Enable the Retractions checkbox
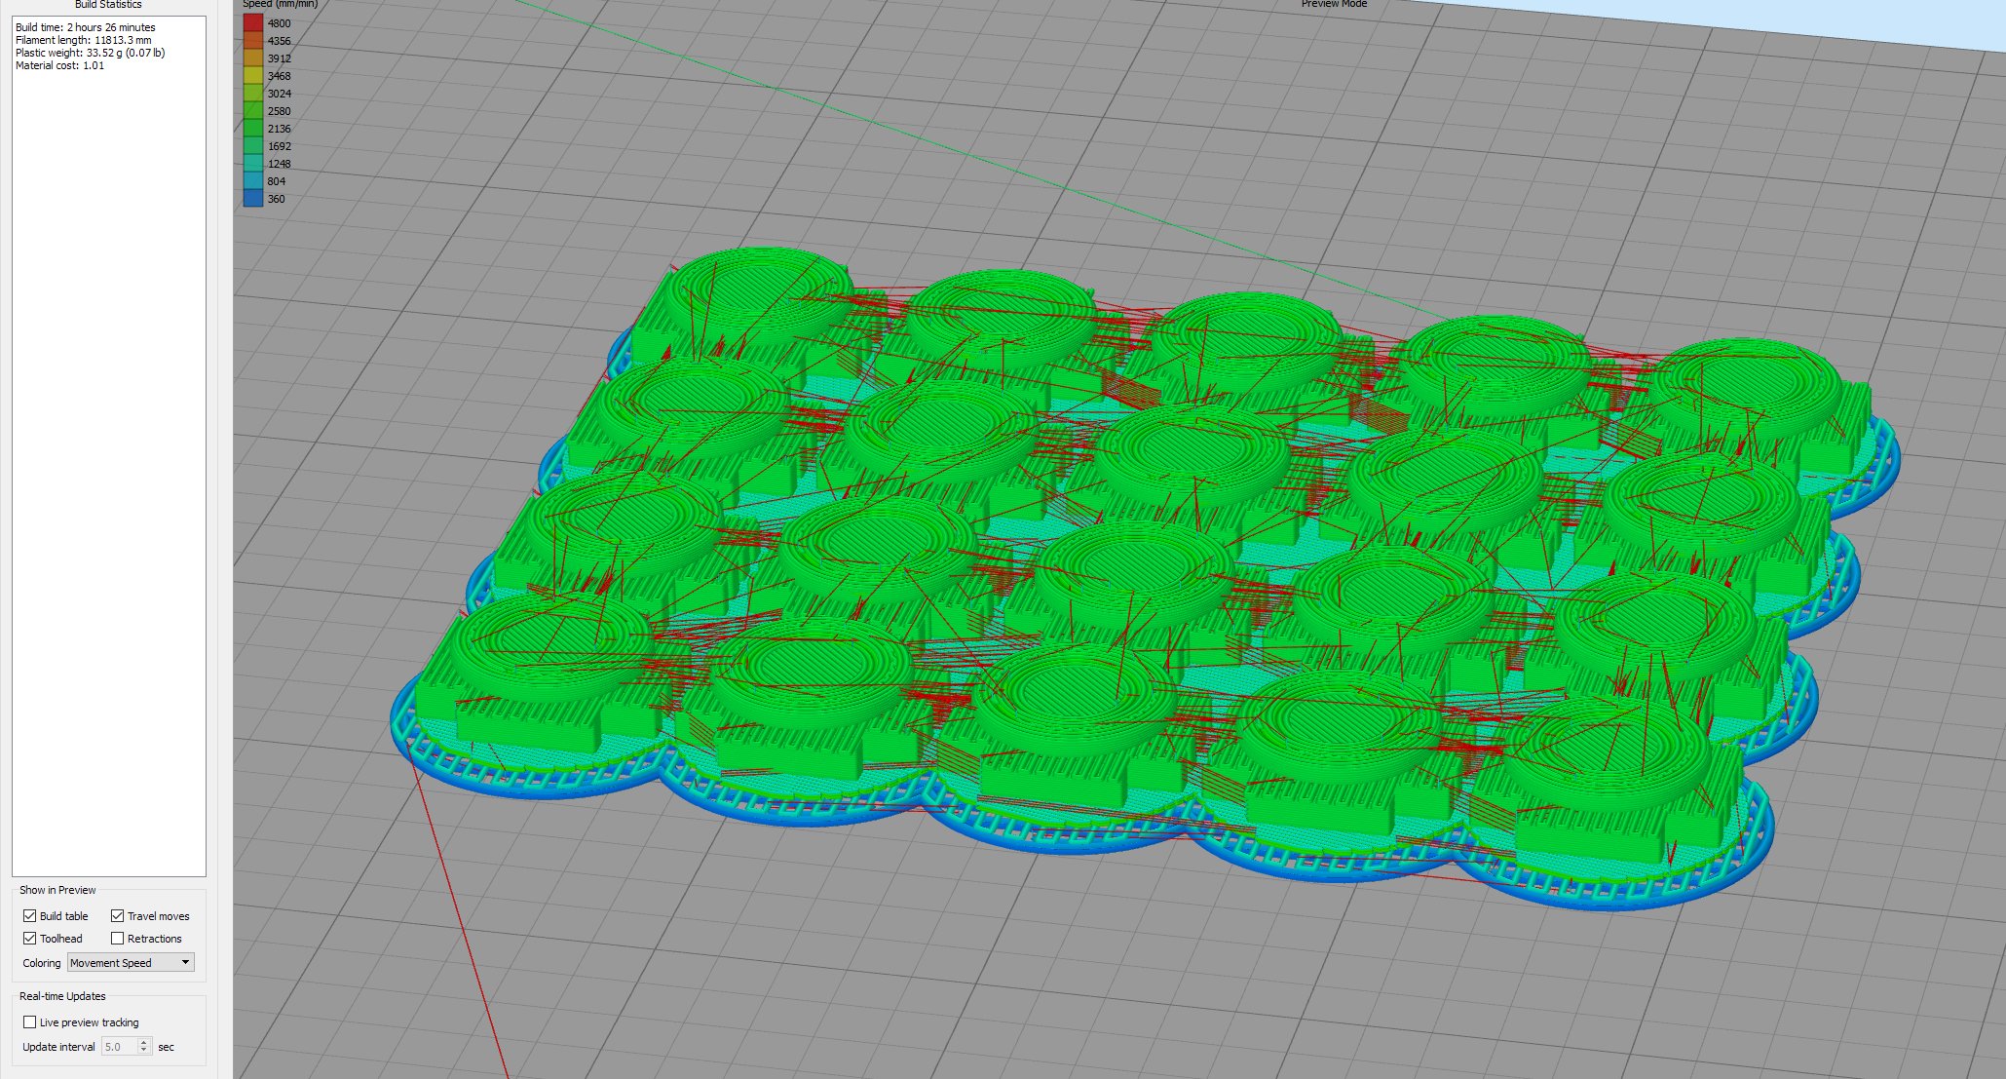 pos(118,939)
